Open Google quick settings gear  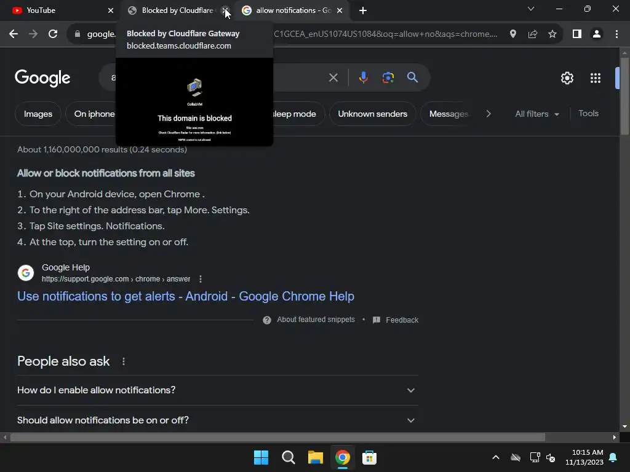(567, 78)
